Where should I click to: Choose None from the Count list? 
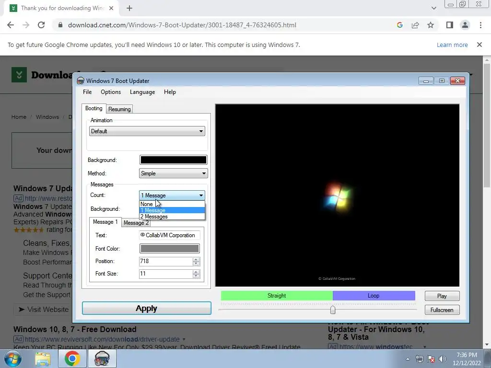172,204
